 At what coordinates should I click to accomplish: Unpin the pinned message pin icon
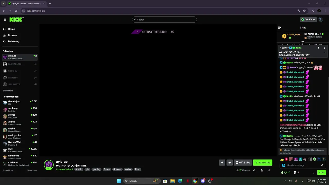pyautogui.click(x=318, y=48)
